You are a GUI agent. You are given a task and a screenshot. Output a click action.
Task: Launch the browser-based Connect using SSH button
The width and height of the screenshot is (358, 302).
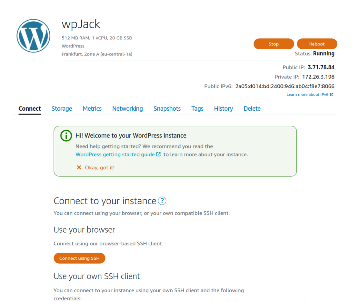(79, 258)
